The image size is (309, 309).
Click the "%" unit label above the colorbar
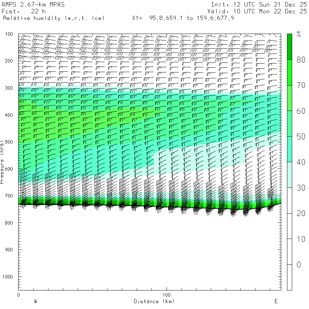pos(299,34)
